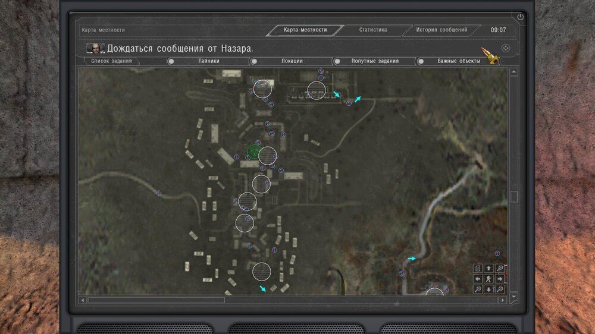
Task: Click the quest giver portrait beside the task title
Action: (x=96, y=48)
